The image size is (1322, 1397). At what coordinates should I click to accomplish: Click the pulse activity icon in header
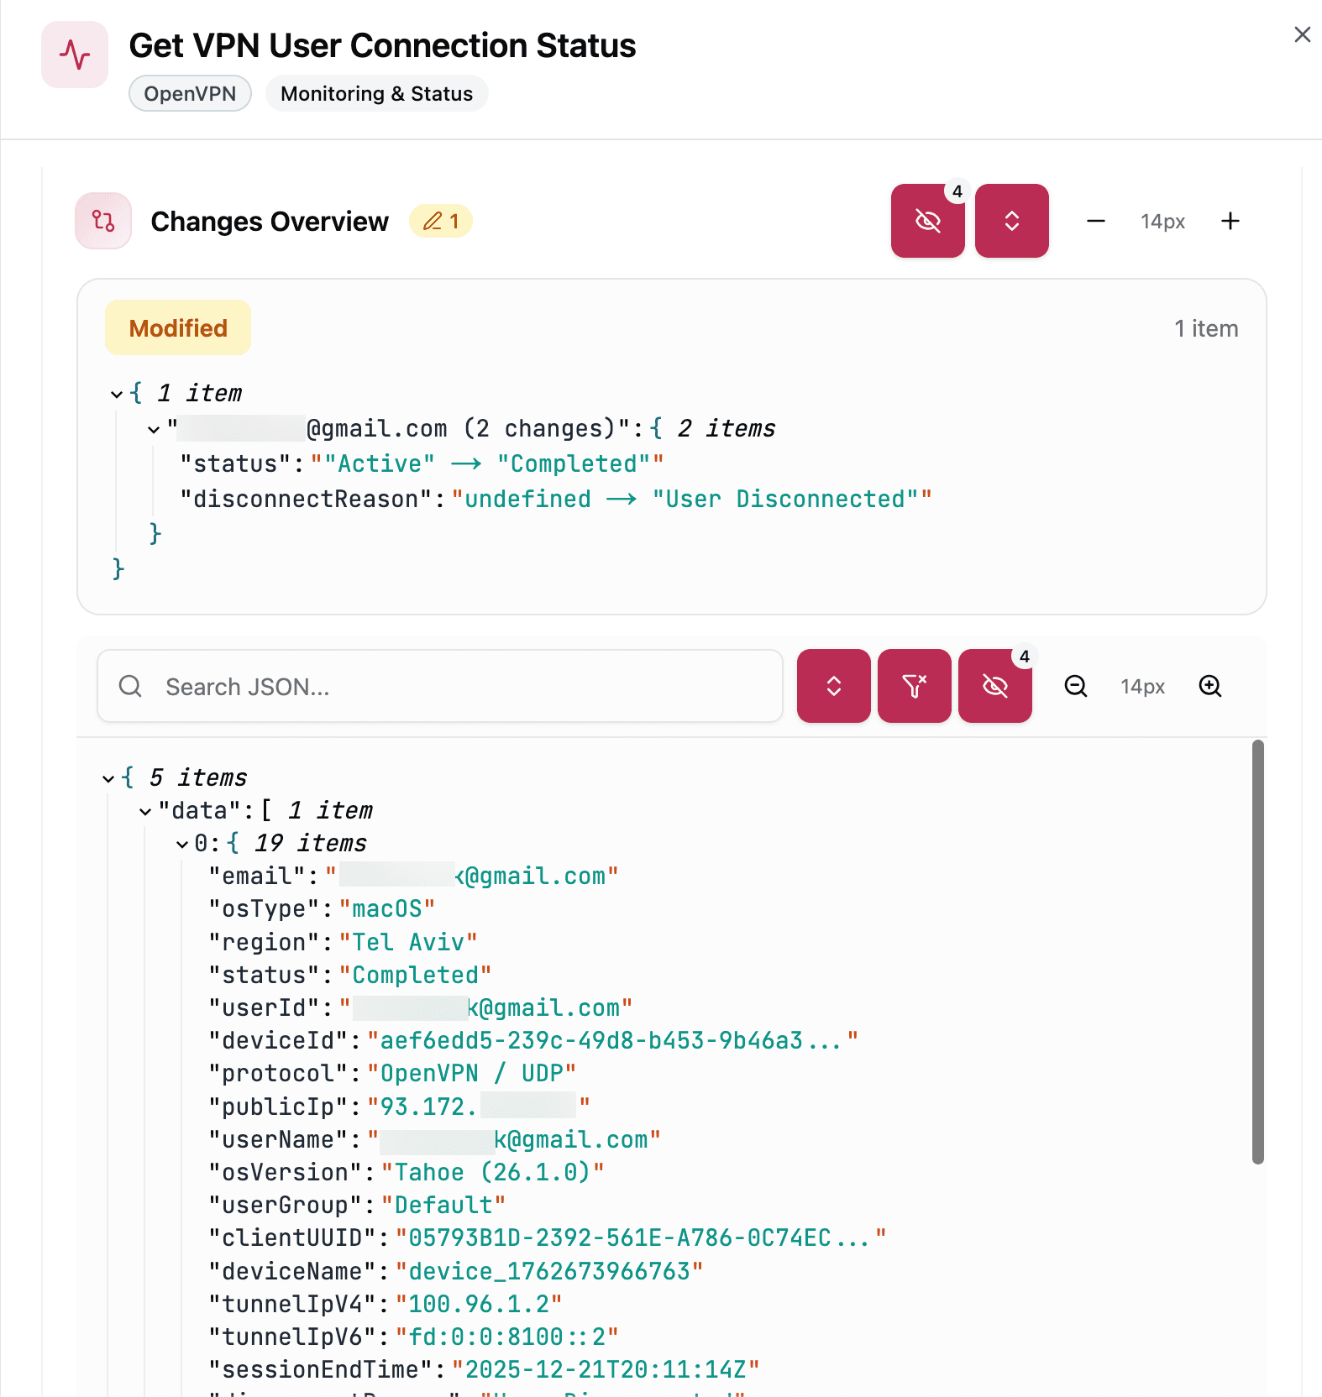[75, 55]
